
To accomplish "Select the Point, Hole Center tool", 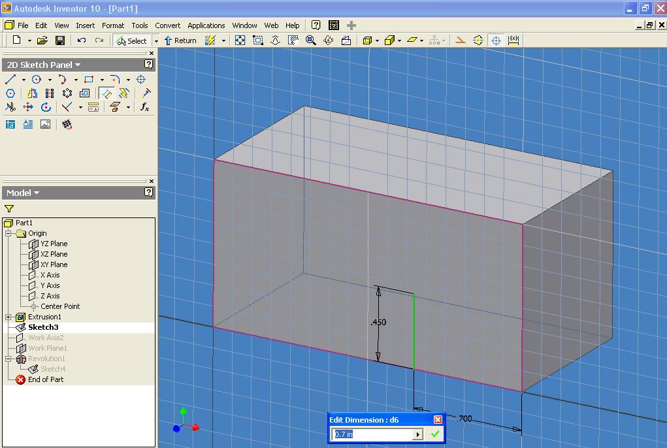I will coord(141,79).
